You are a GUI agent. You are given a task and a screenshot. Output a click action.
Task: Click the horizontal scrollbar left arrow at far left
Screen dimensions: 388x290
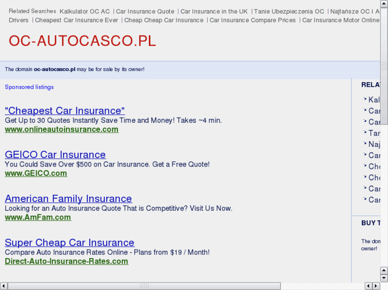click(x=4, y=286)
